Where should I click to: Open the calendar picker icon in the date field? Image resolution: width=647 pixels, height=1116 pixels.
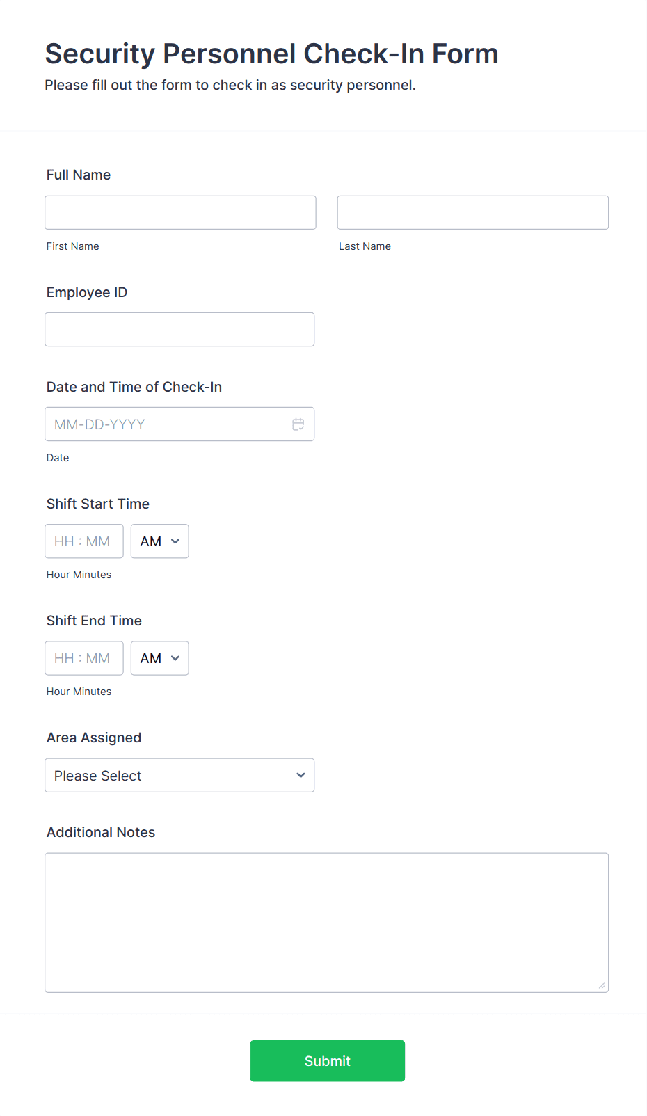[x=298, y=424]
